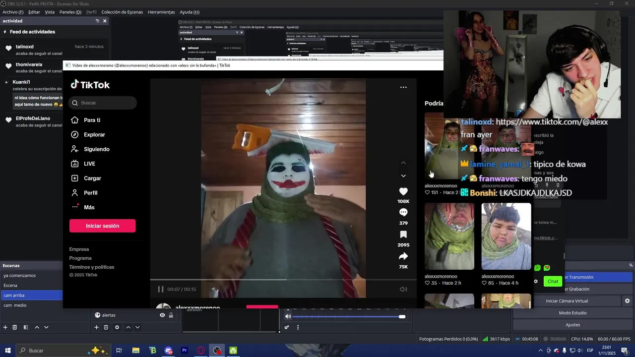
Task: Click the TikTok Buscar search field
Action: pos(103,103)
